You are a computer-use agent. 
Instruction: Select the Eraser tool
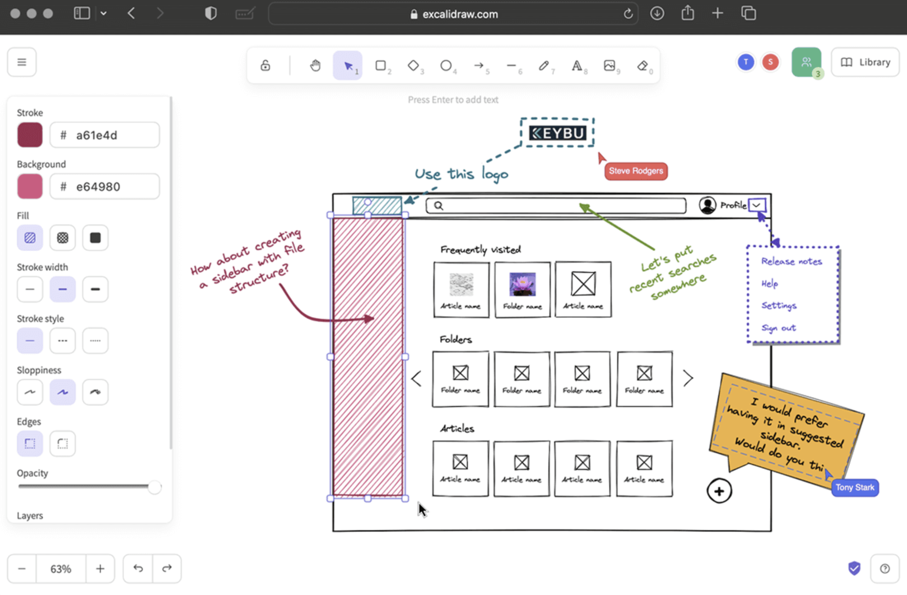pos(643,66)
